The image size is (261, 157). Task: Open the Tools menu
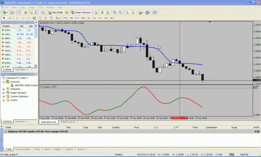point(40,8)
